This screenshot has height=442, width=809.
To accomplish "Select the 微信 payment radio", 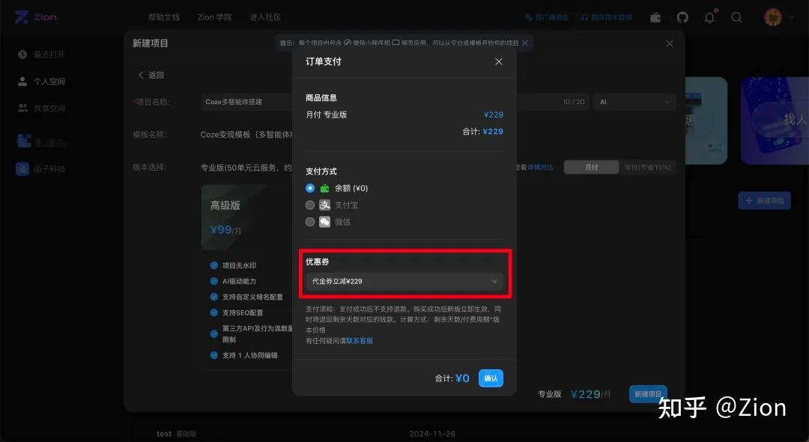I will [x=309, y=222].
